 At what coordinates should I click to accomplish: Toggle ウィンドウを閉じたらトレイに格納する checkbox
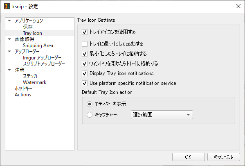[x=85, y=64]
